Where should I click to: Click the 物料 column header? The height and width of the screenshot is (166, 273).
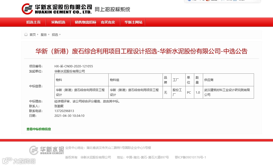coord(82,80)
